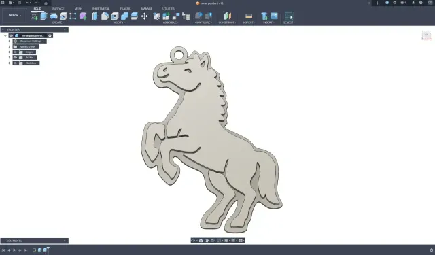Select the Move/Copy arrows tool

pos(144,16)
